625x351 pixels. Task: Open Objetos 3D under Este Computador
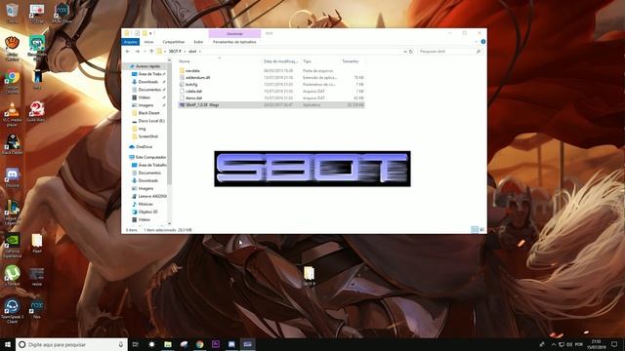tap(147, 212)
